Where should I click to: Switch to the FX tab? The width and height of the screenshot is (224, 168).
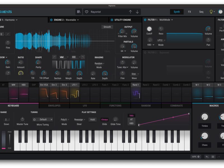pyautogui.click(x=189, y=12)
